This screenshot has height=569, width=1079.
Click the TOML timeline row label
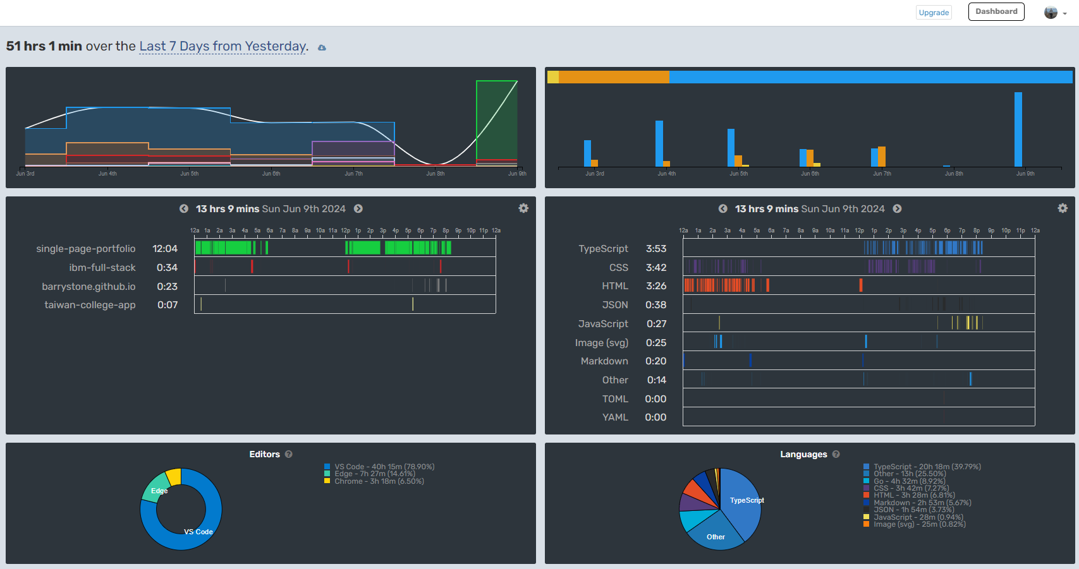(615, 399)
